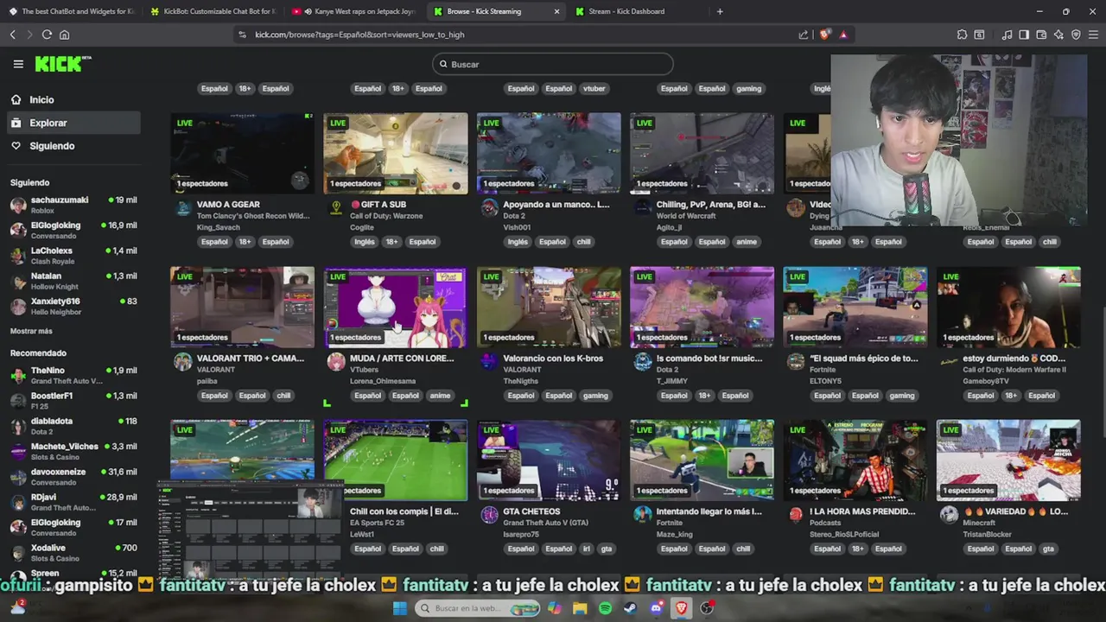Reload the page in the browser

click(x=47, y=35)
